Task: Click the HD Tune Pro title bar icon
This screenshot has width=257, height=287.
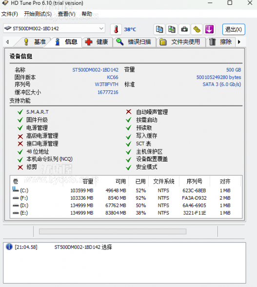Action: pyautogui.click(x=5, y=3)
